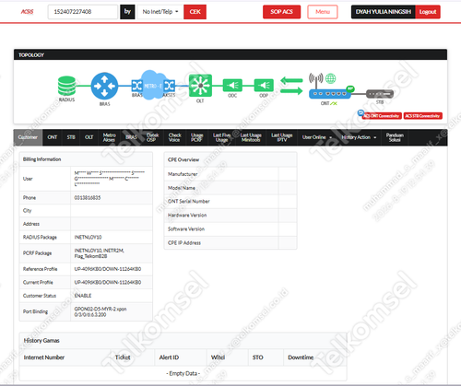461x386 pixels.
Task: Click the PCRF Package value cell
Action: click(x=112, y=253)
